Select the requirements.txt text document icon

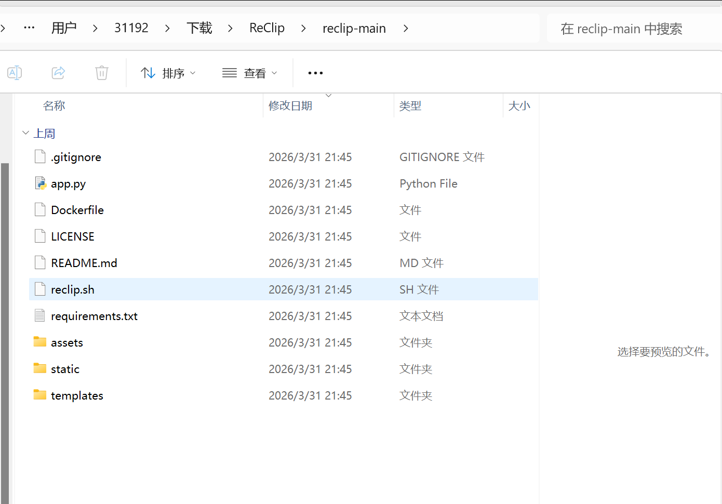pyautogui.click(x=40, y=315)
